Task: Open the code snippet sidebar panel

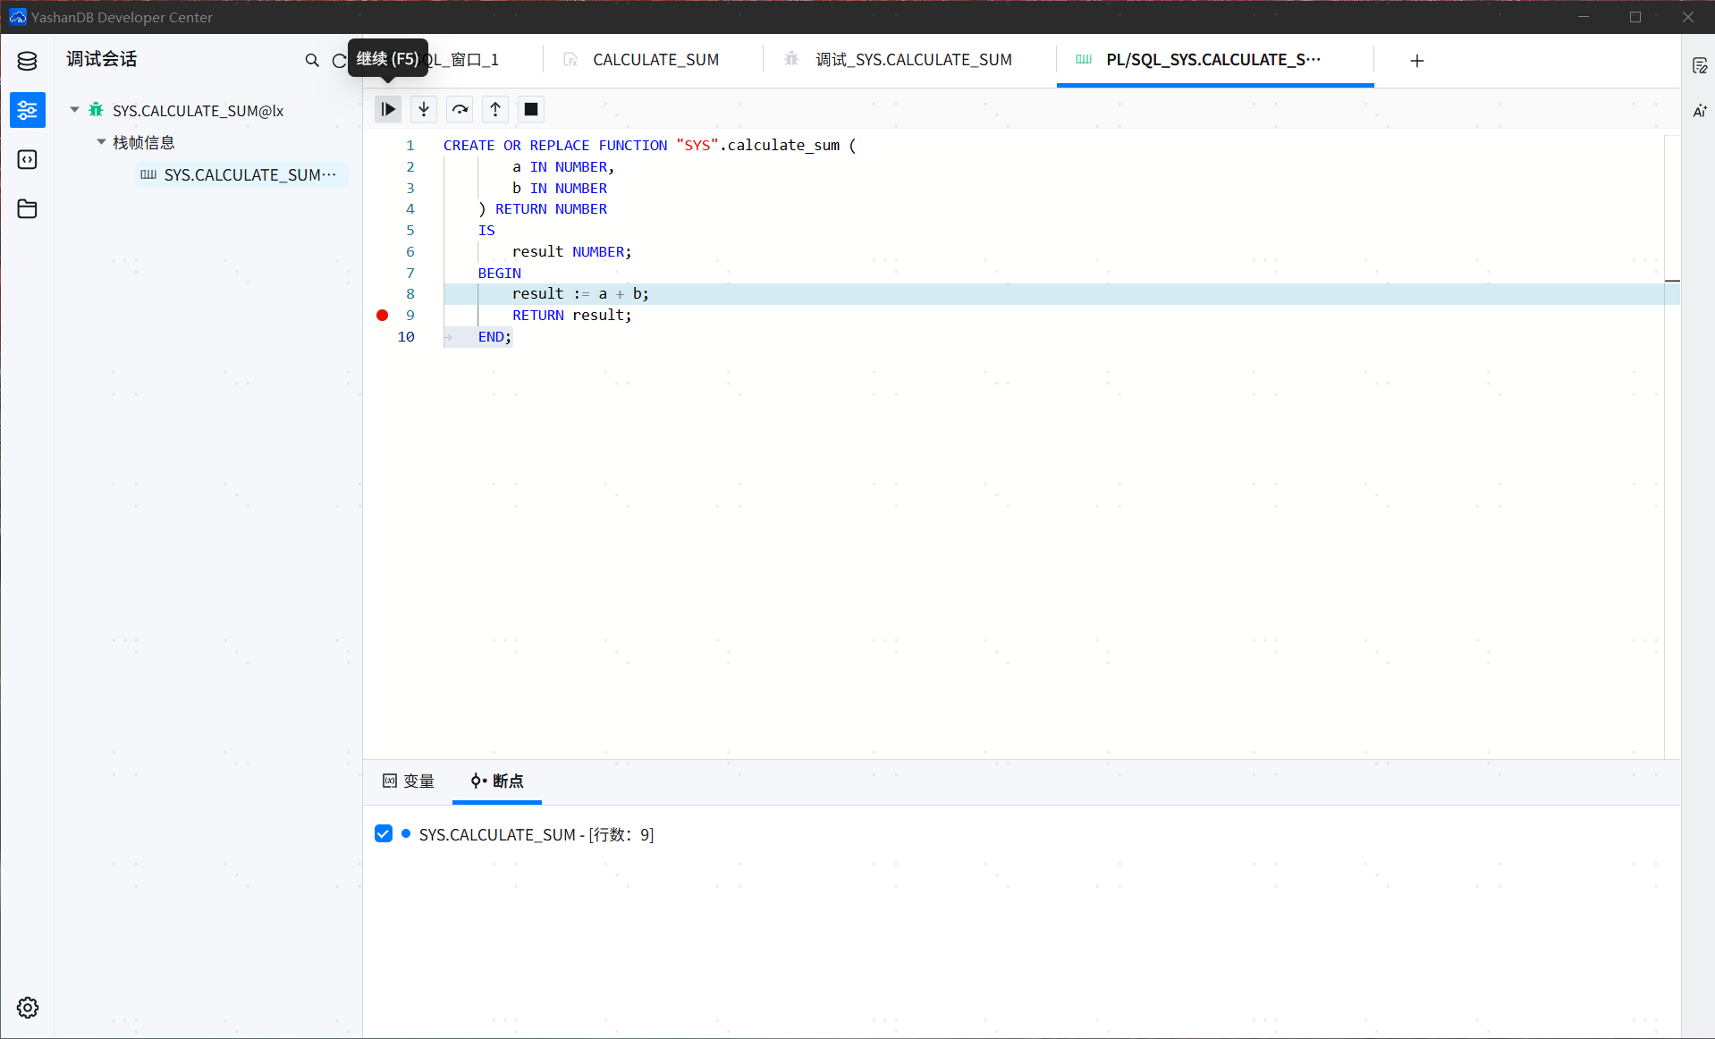Action: click(27, 159)
